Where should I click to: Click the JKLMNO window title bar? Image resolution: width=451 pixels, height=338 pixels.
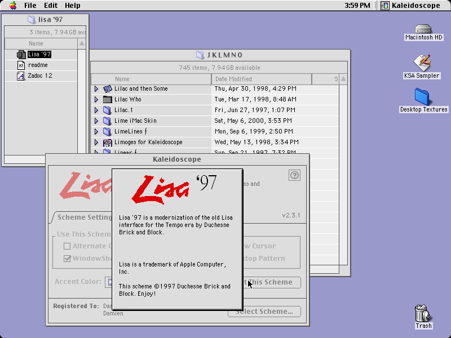pos(220,55)
